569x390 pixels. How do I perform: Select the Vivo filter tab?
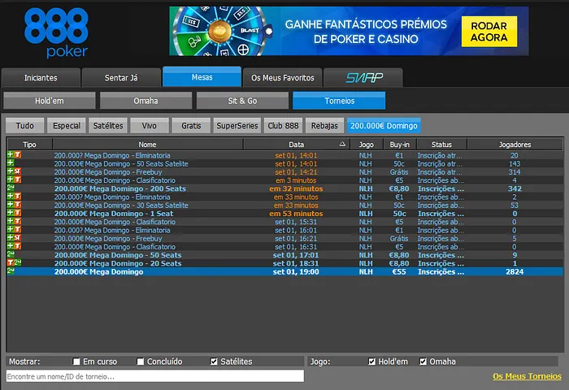click(x=150, y=125)
